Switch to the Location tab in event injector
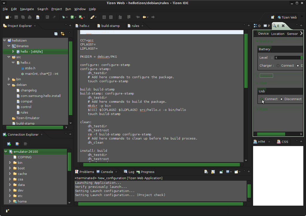Image resolution: width=306 pixels, height=216 pixels. 278,34
